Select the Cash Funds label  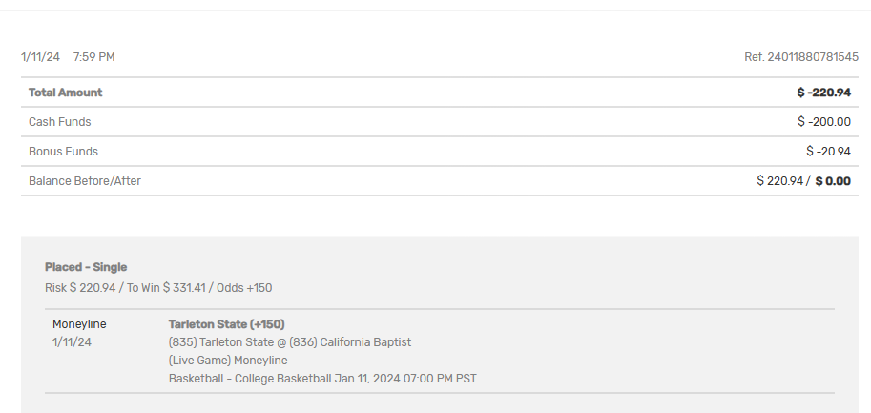point(59,122)
